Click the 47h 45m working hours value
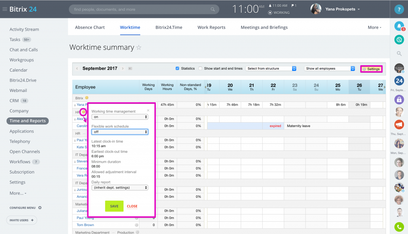Image resolution: width=408 pixels, height=234 pixels. point(167,105)
